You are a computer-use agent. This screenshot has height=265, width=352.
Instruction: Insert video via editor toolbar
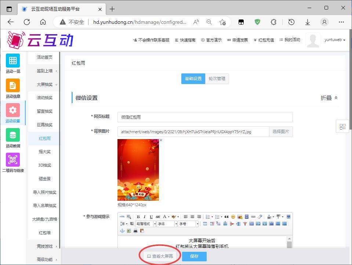click(247, 217)
